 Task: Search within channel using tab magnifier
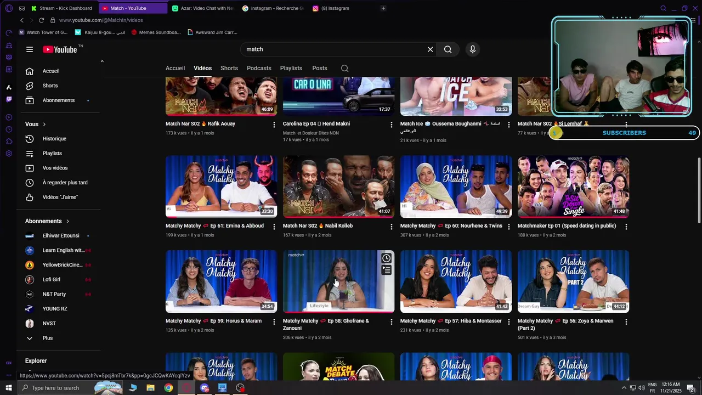344,69
